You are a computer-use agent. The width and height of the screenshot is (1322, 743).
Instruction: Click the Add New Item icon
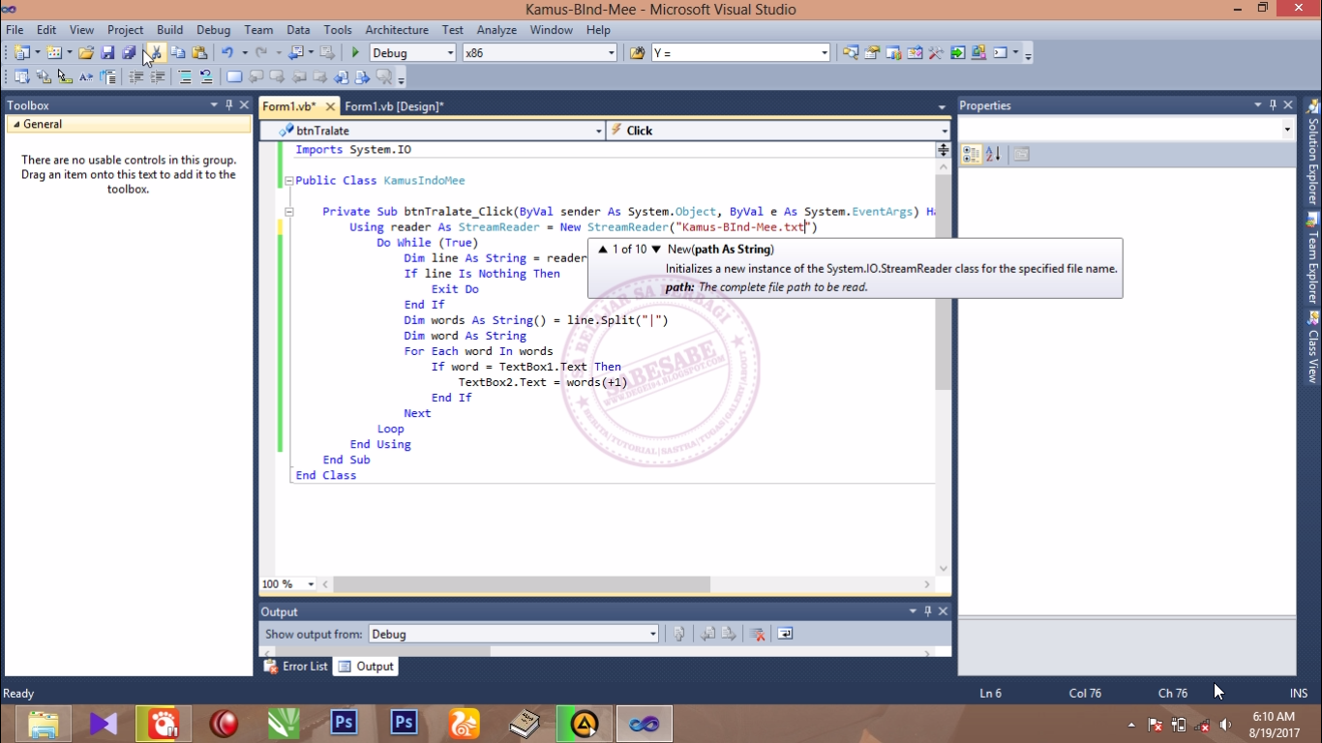[x=53, y=53]
